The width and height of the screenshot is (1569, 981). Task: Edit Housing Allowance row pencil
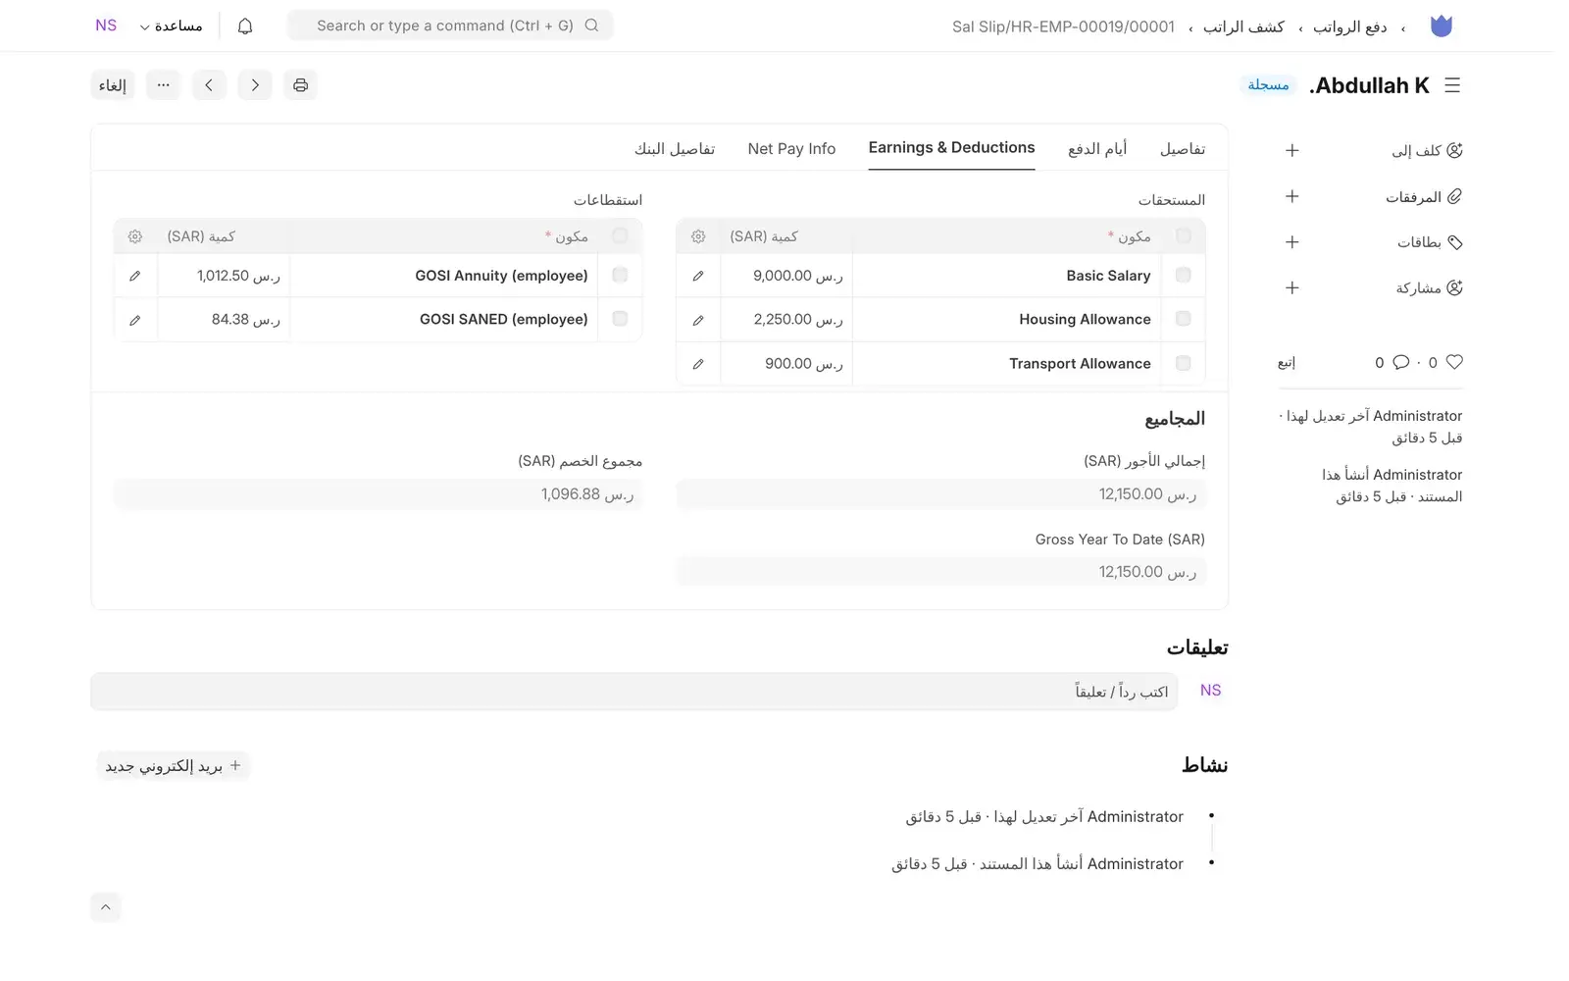point(698,320)
